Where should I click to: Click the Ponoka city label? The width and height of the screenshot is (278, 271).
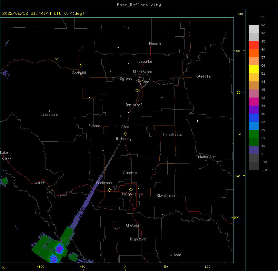point(155,44)
